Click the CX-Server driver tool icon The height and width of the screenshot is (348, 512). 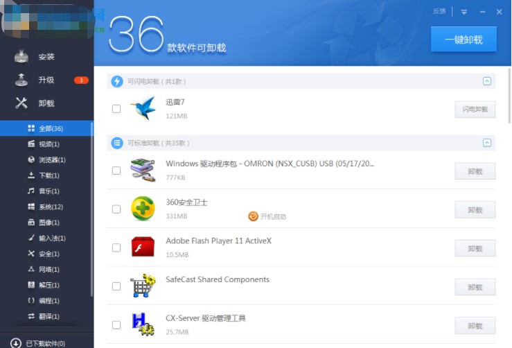pos(143,324)
